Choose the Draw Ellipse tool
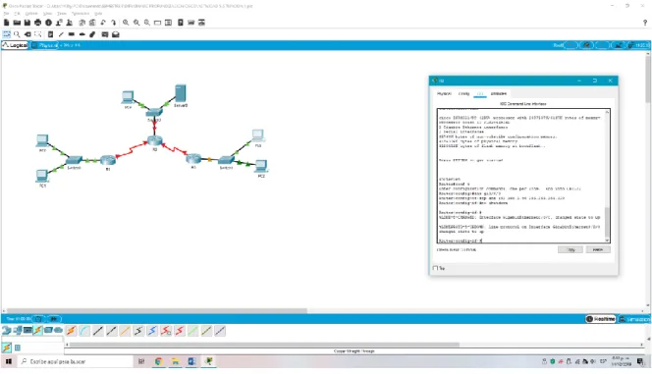The width and height of the screenshot is (652, 374). (81, 34)
